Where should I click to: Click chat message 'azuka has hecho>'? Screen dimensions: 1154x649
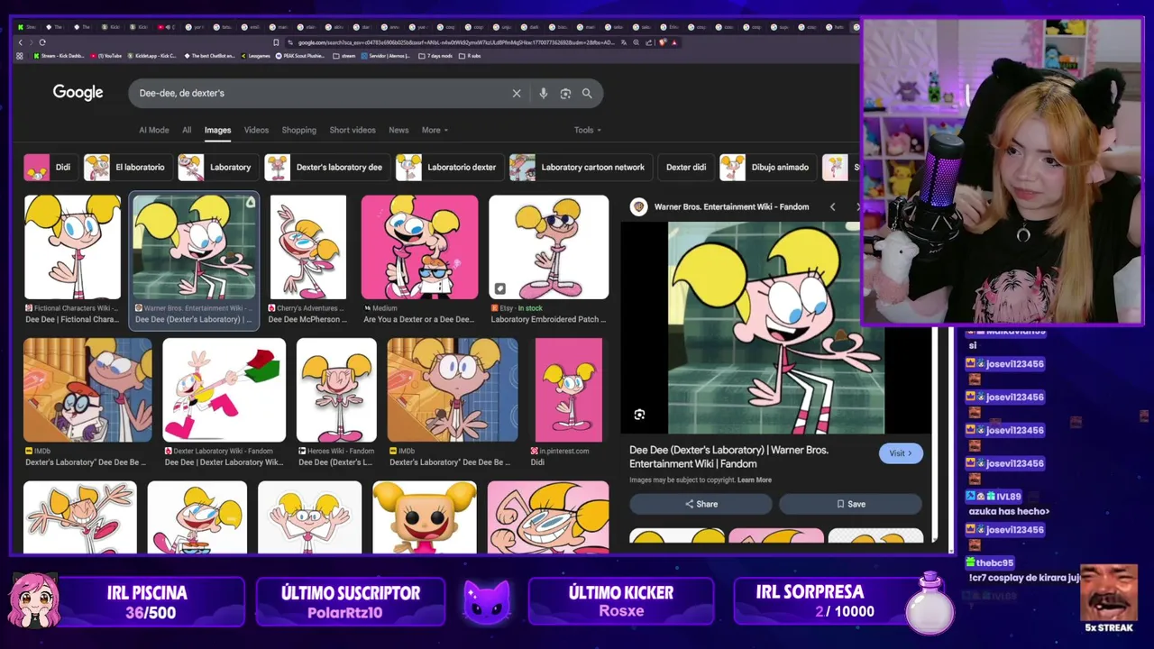pyautogui.click(x=1009, y=511)
